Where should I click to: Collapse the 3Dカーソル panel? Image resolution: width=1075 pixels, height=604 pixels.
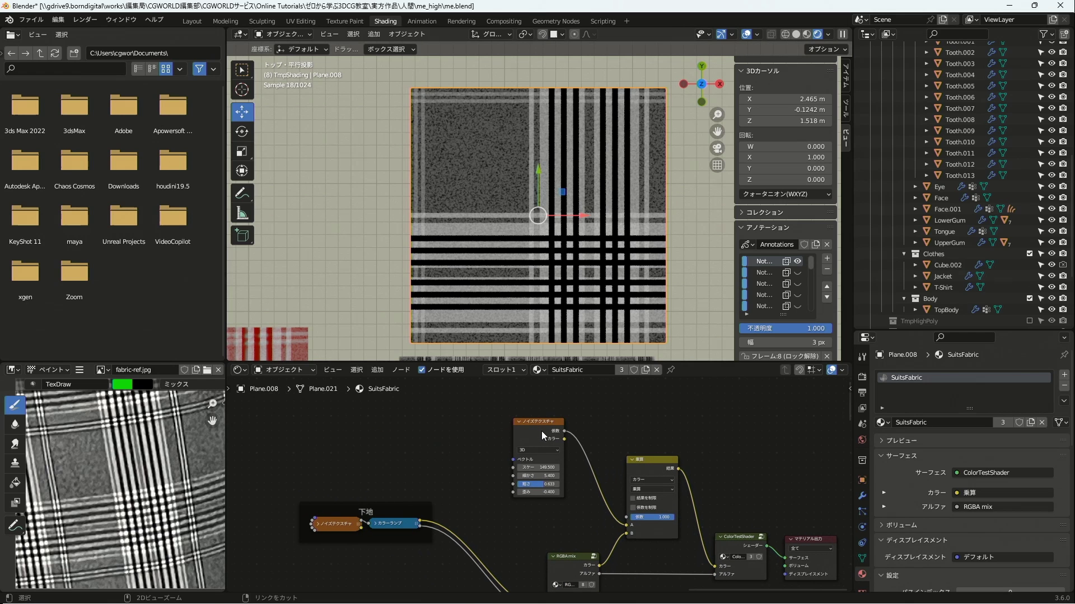[786, 71]
